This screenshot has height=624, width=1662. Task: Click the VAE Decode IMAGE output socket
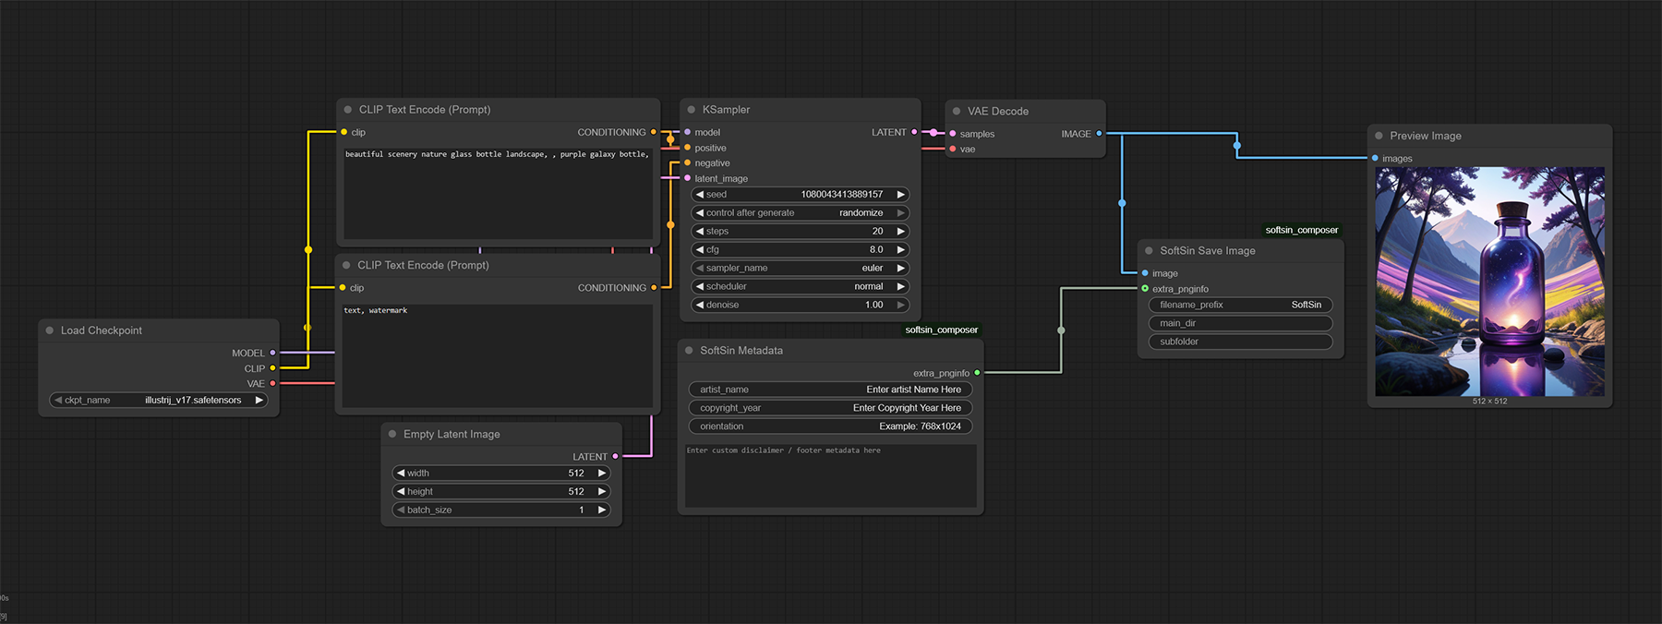1099,134
